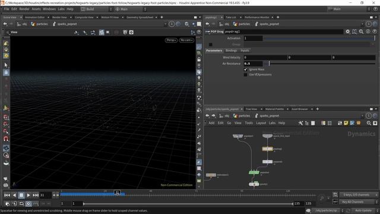Open the top-right Main takes dropdown
This screenshot has width=380, height=214.
349,9
